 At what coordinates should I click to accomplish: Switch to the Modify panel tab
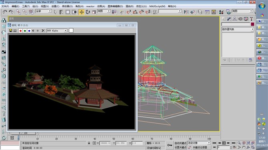point(229,19)
